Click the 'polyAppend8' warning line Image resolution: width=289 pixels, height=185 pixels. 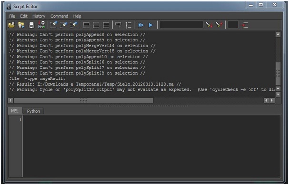tap(77, 35)
